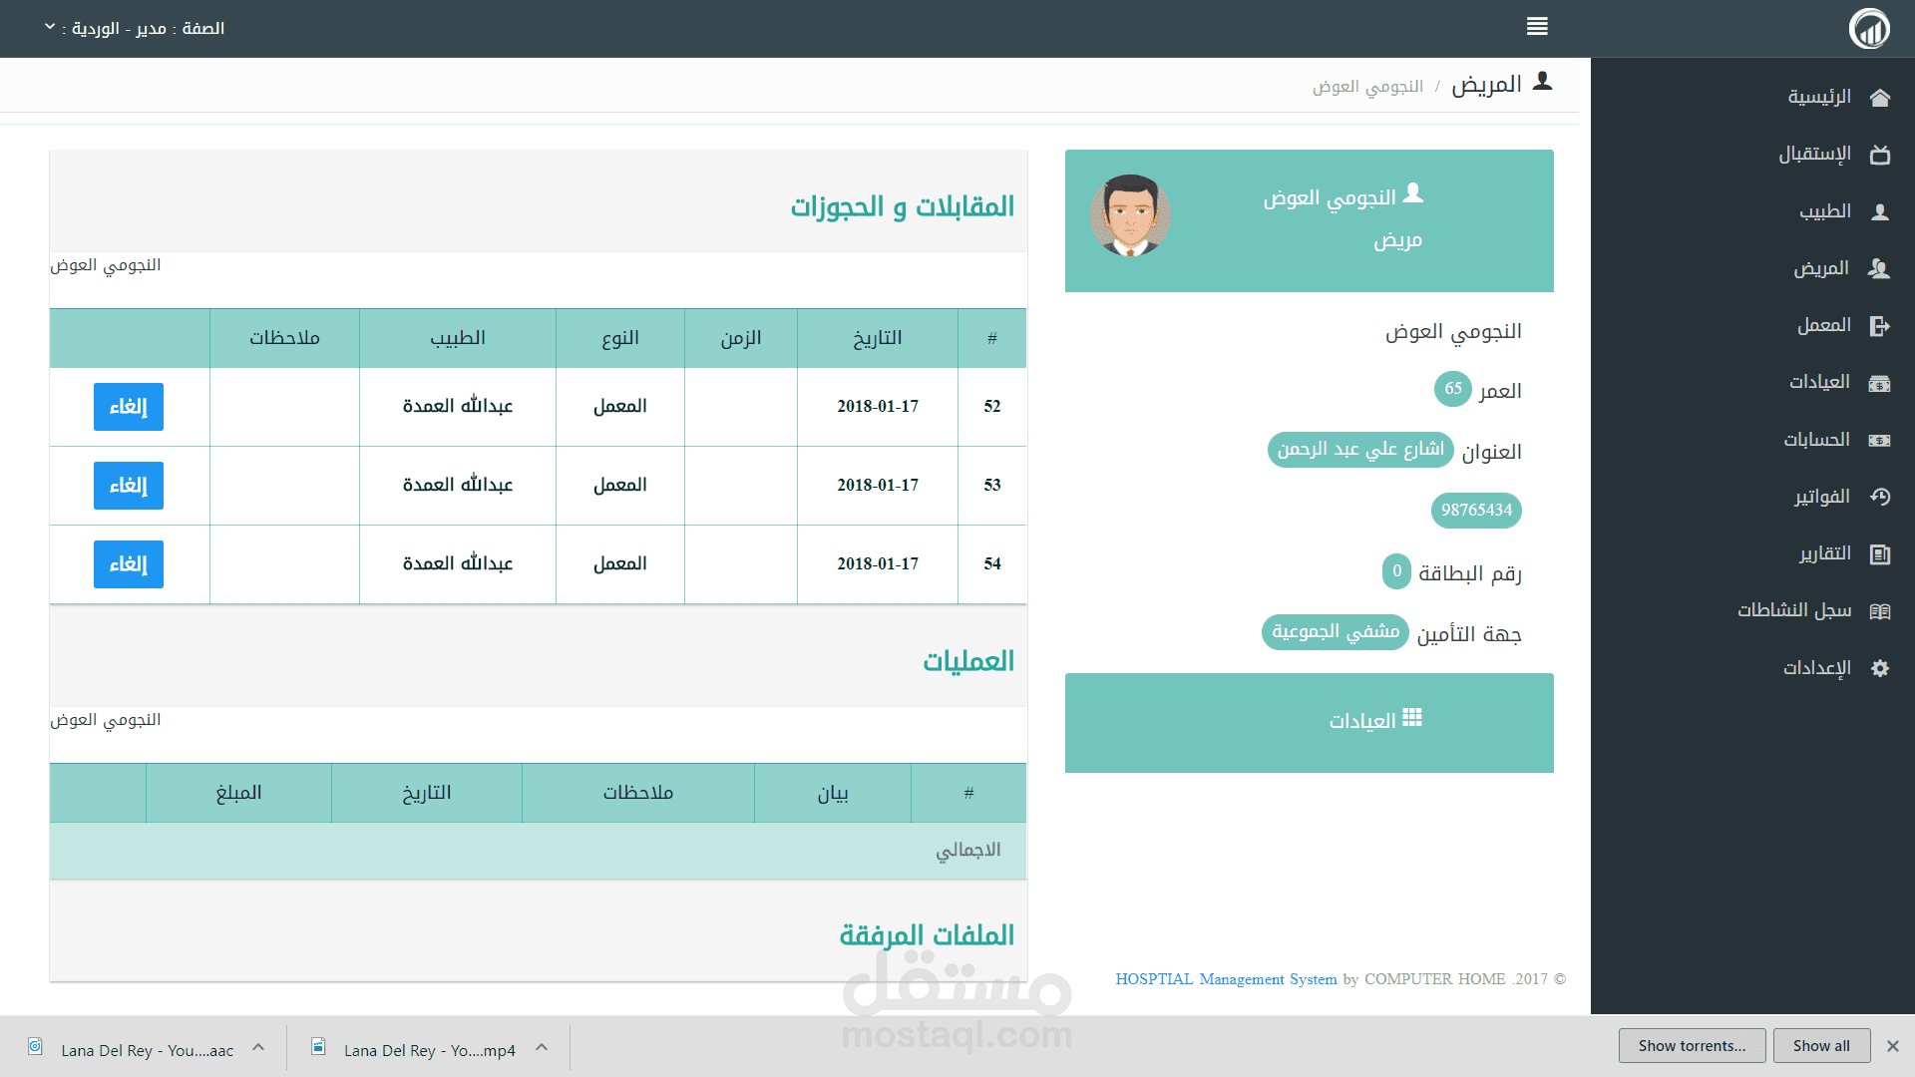This screenshot has width=1915, height=1077.
Task: Click the home icon in sidebar
Action: tap(1880, 98)
